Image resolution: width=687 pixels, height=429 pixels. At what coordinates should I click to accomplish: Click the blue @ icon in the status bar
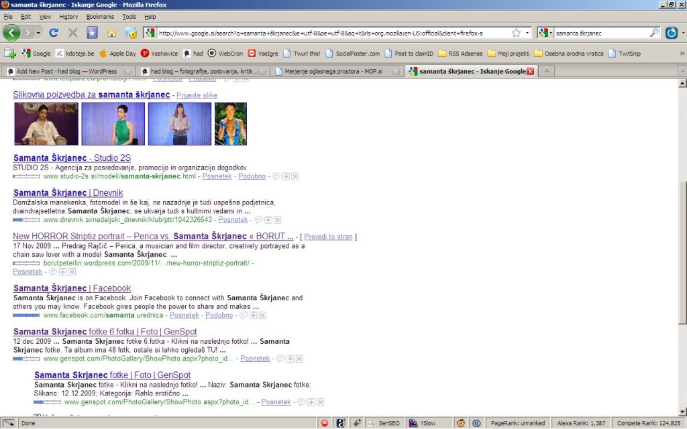click(x=476, y=423)
